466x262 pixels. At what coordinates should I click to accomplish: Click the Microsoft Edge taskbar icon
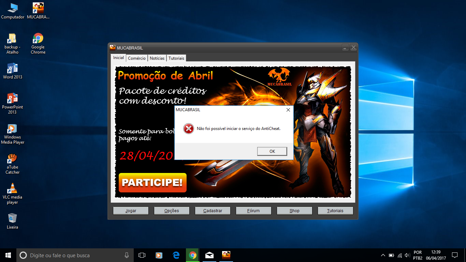(x=176, y=255)
